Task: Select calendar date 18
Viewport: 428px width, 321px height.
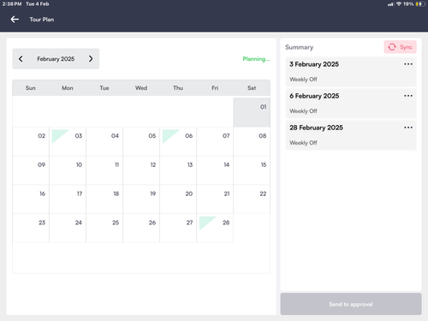Action: 104,199
